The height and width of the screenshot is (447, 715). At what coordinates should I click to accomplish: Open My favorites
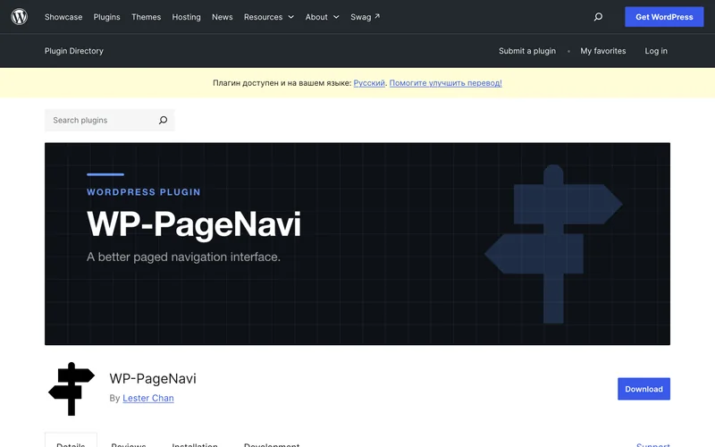(602, 51)
